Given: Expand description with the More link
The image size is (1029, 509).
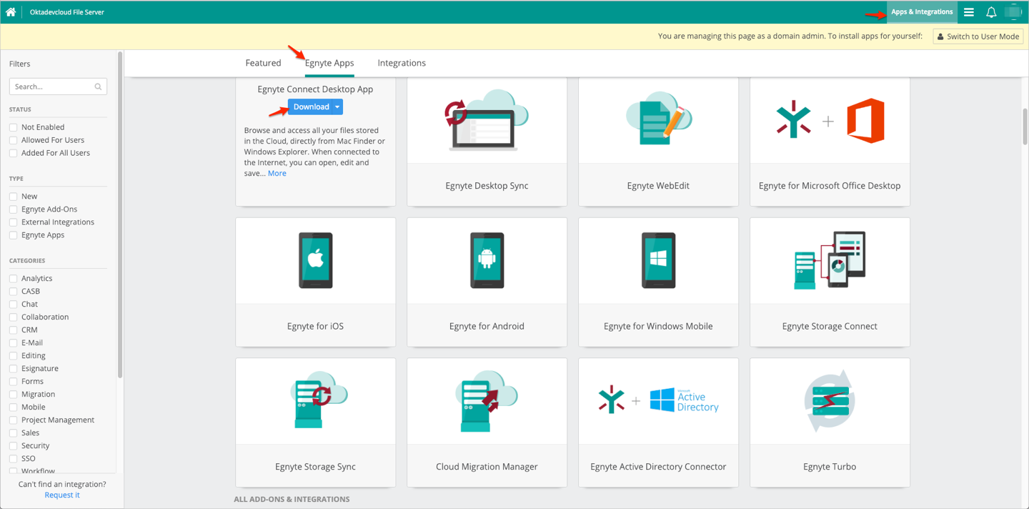Looking at the screenshot, I should click(x=277, y=173).
